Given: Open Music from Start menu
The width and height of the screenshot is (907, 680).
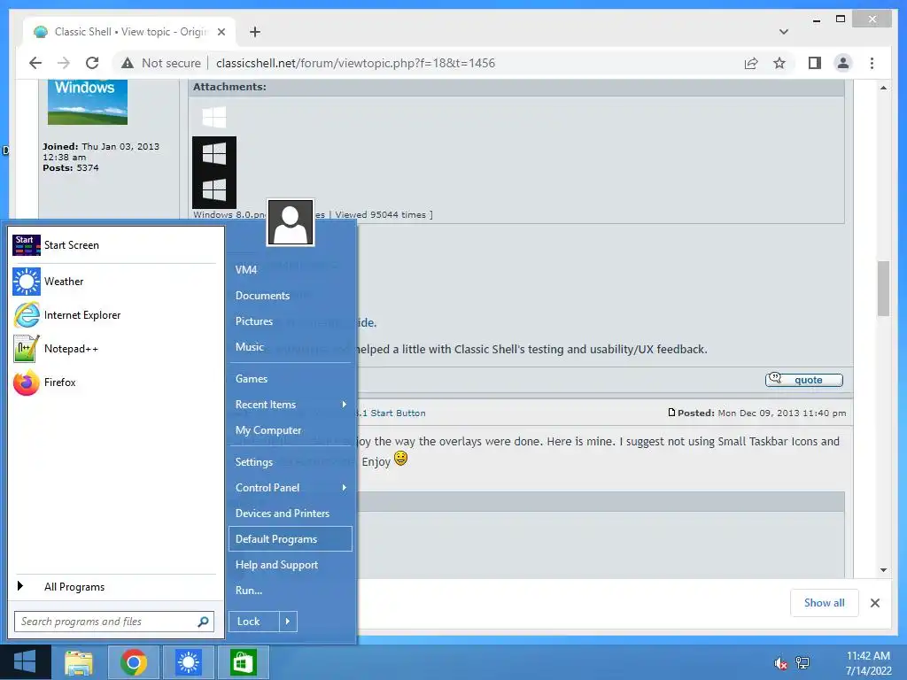Looking at the screenshot, I should tap(249, 347).
